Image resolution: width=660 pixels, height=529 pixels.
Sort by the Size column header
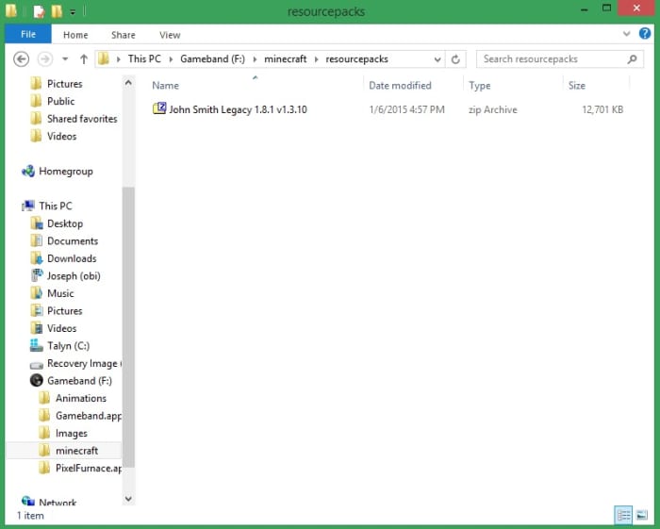coord(577,86)
